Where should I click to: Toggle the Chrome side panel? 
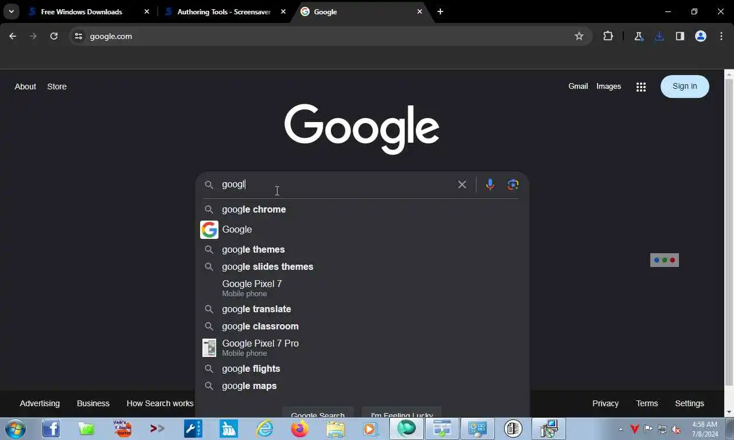(680, 36)
